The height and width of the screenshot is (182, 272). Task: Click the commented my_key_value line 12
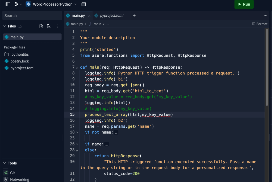pyautogui.click(x=138, y=97)
